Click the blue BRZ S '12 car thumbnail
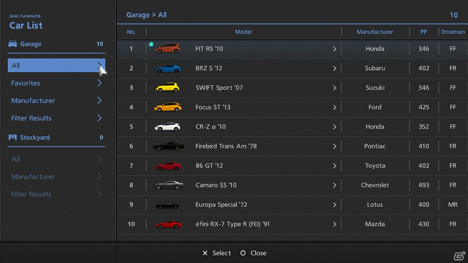Viewport: 468px width, 263px height. pyautogui.click(x=168, y=69)
